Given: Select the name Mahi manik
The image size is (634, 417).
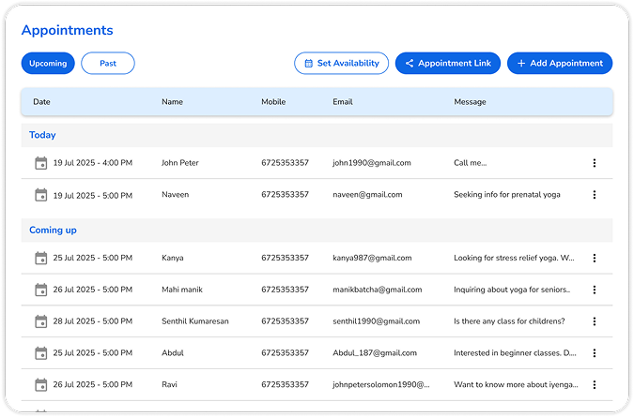Looking at the screenshot, I should [x=182, y=290].
